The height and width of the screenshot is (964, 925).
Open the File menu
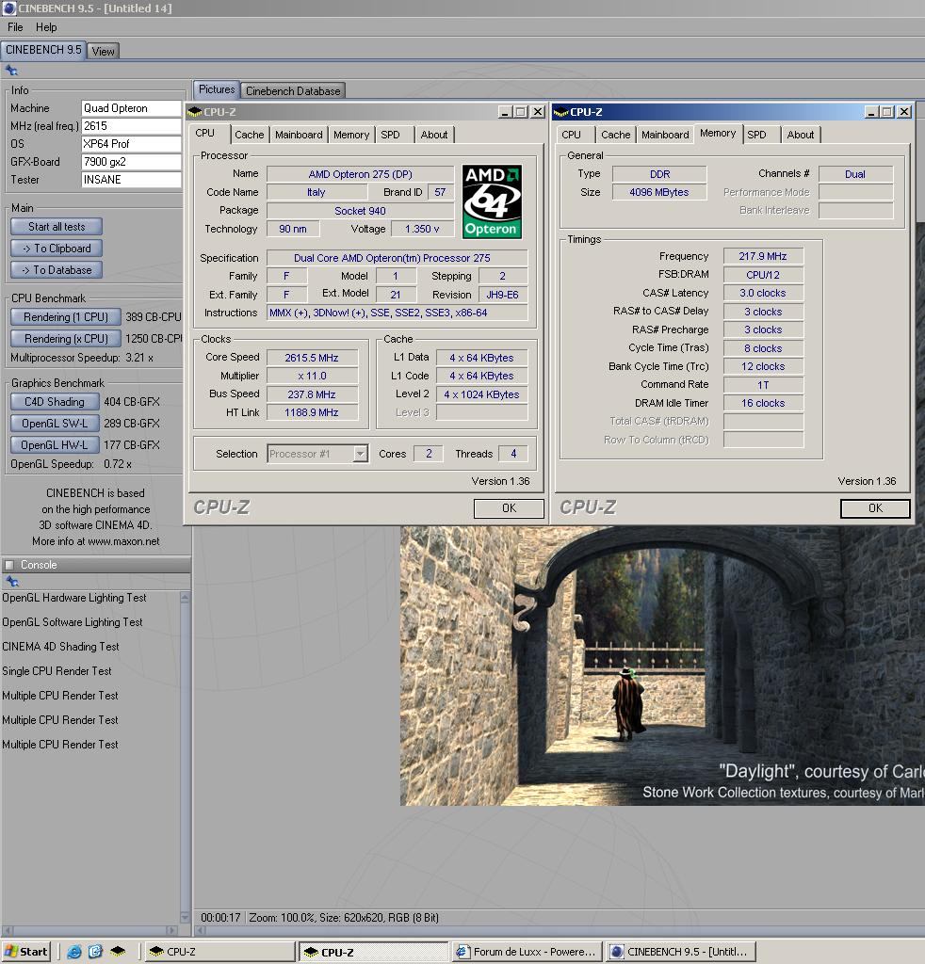[x=15, y=27]
